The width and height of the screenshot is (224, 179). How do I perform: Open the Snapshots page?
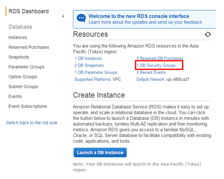click(x=19, y=57)
